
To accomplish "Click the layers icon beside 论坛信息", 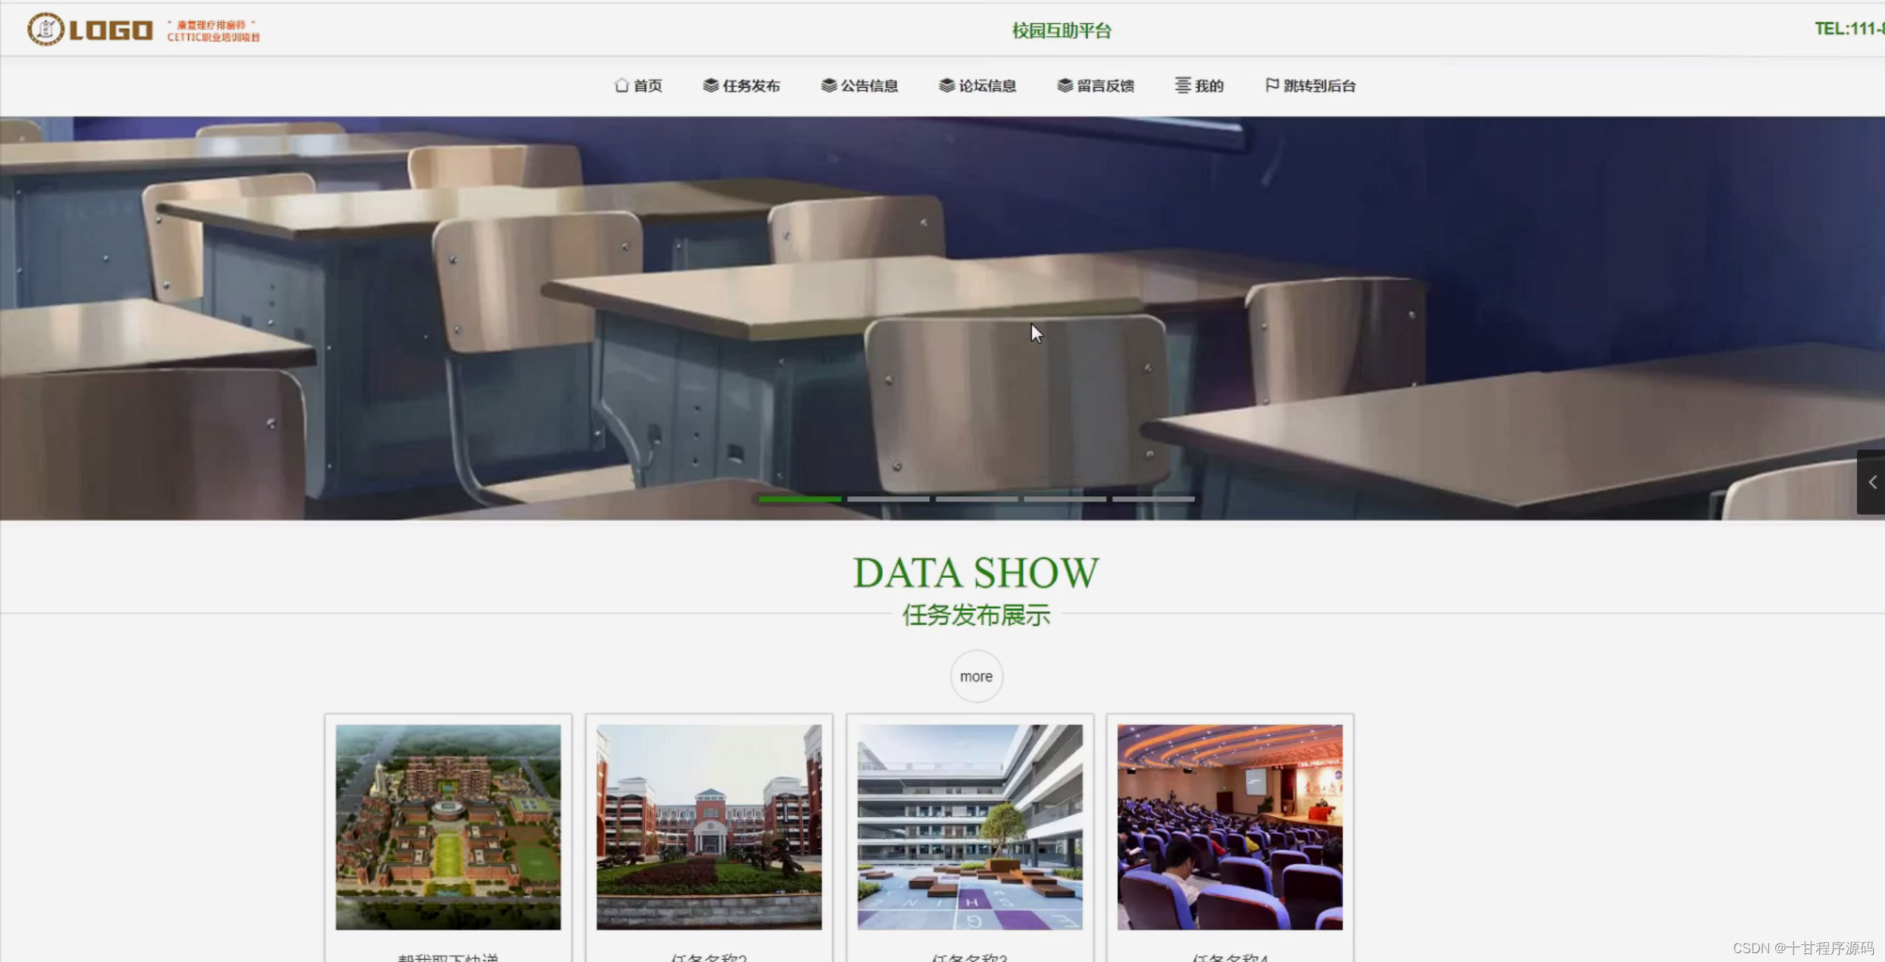I will pos(946,86).
